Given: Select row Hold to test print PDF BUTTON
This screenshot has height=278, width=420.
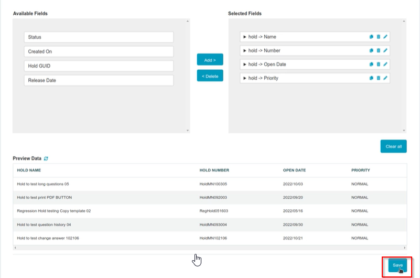Looking at the screenshot, I should tap(210, 197).
